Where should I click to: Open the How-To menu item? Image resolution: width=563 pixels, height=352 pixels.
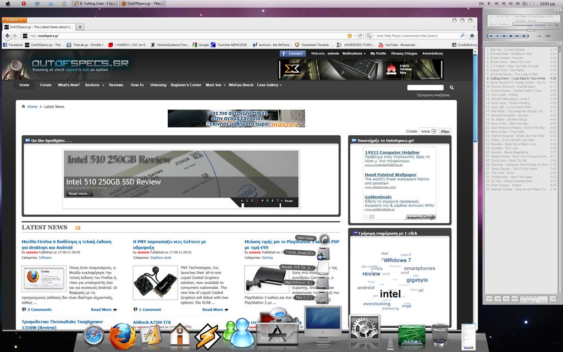[137, 85]
